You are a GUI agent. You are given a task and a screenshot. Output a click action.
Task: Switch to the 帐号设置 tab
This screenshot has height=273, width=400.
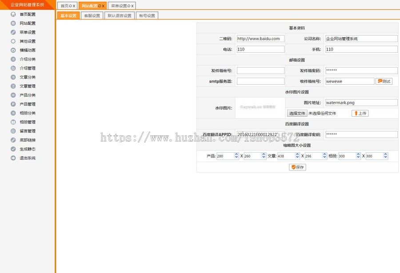tap(147, 15)
